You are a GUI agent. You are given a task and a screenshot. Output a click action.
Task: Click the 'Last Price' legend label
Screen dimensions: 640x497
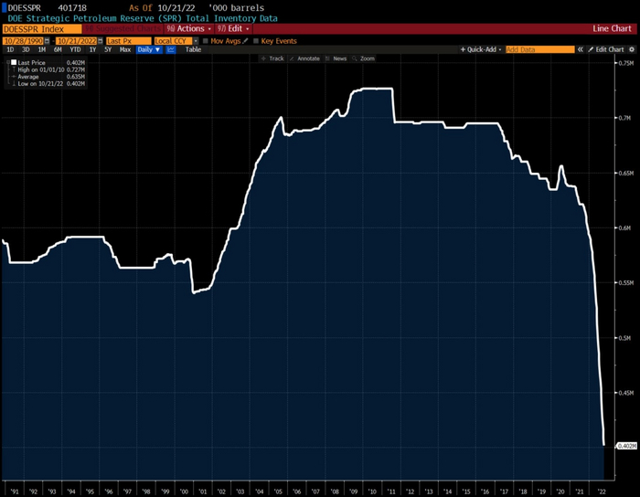point(31,62)
